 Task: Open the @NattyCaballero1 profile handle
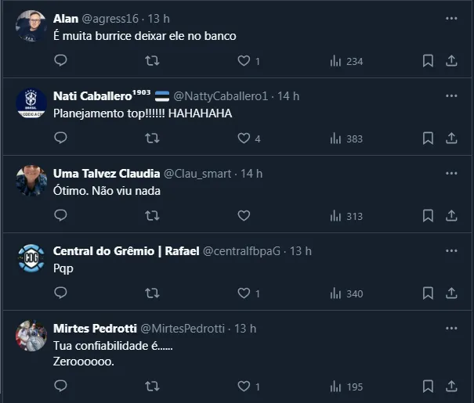click(x=221, y=95)
